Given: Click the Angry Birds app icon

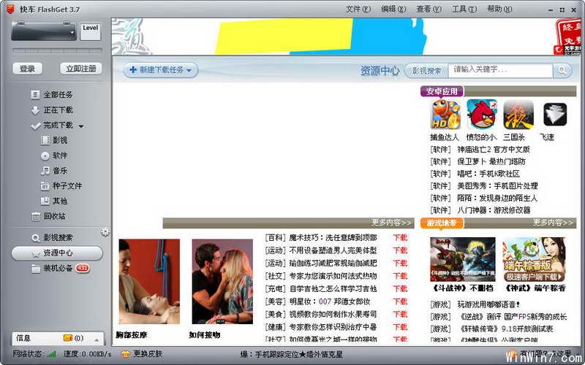Looking at the screenshot, I should click(482, 115).
